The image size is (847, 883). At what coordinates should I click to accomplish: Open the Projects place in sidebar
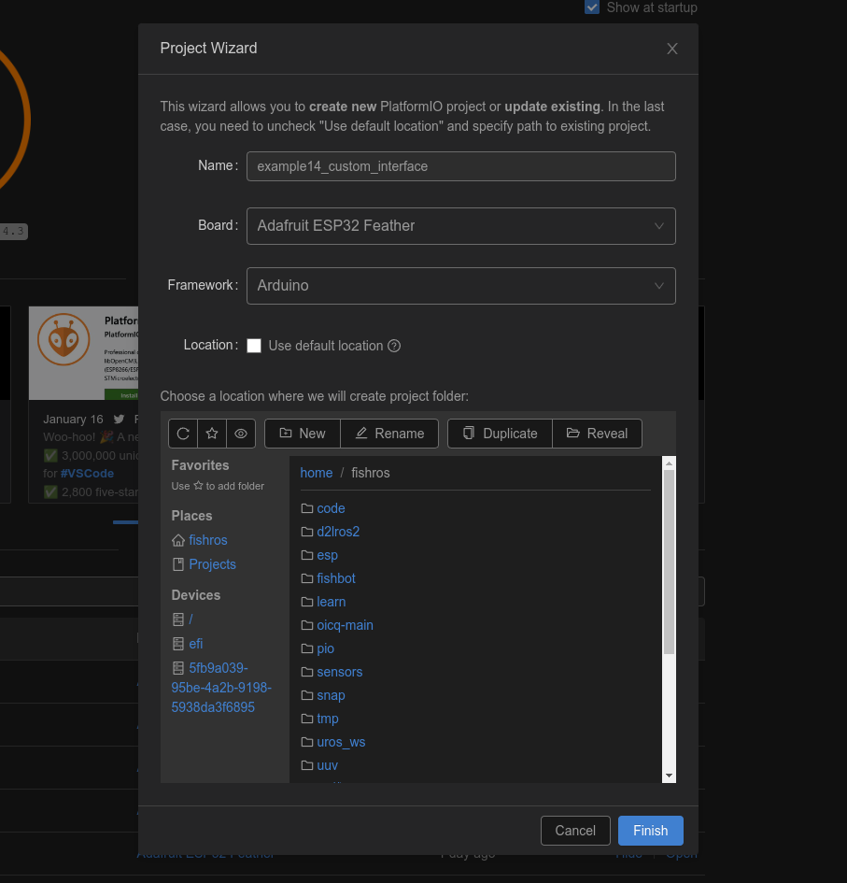[212, 564]
